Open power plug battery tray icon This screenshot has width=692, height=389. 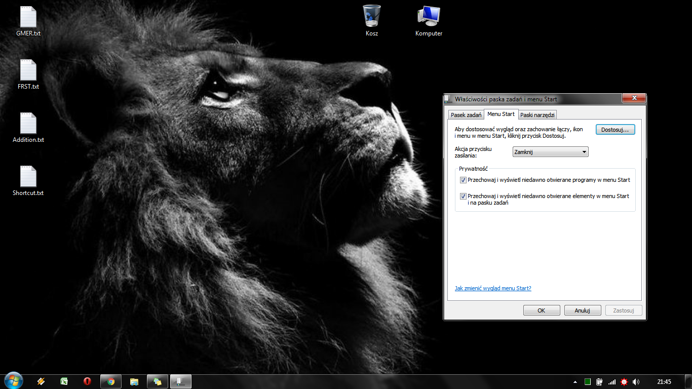pos(600,382)
